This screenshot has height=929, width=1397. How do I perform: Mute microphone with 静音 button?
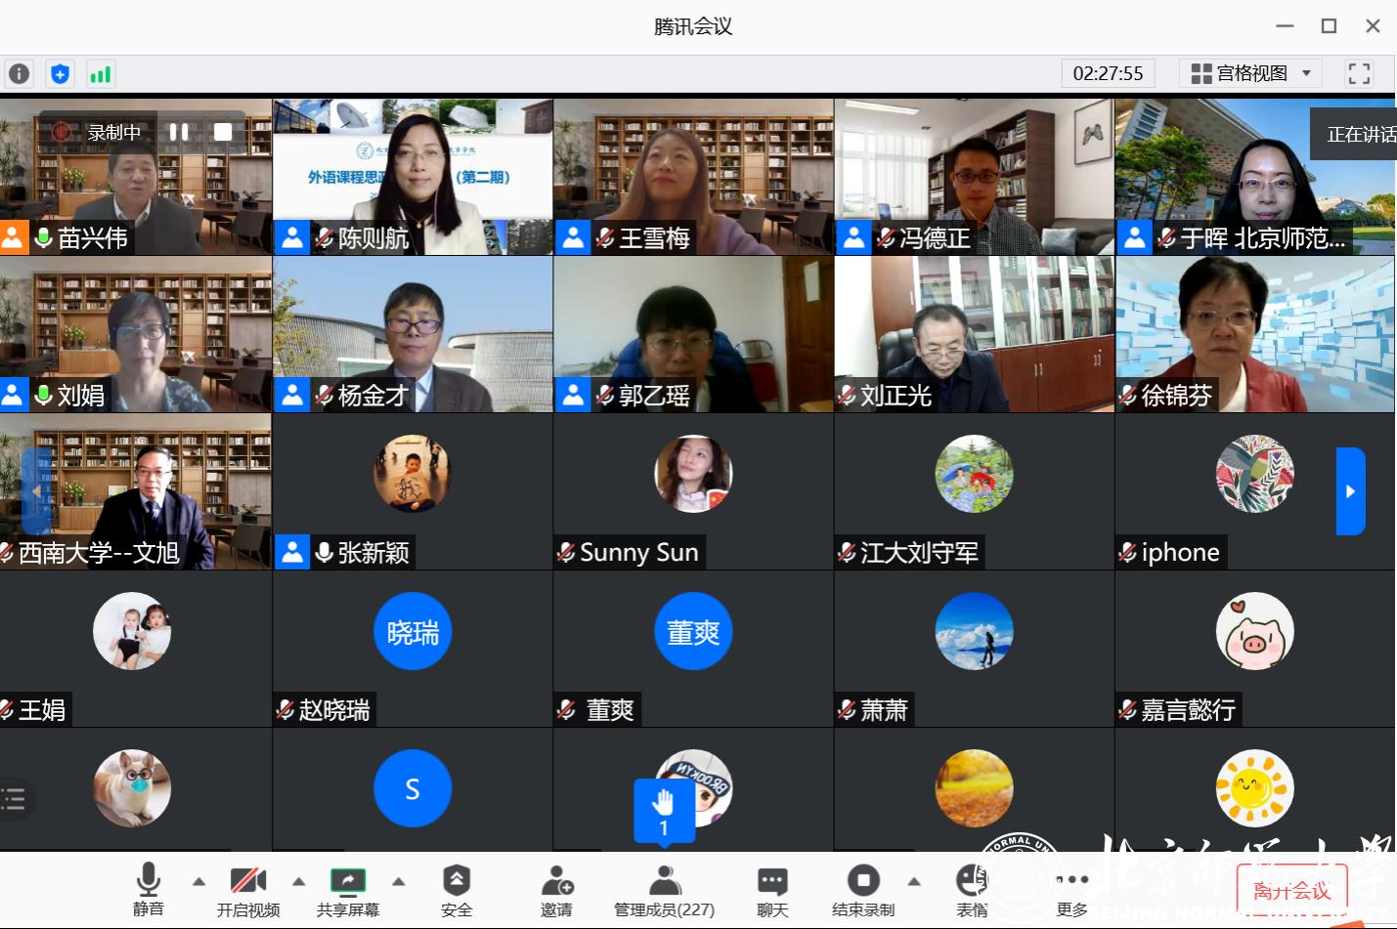pyautogui.click(x=149, y=890)
